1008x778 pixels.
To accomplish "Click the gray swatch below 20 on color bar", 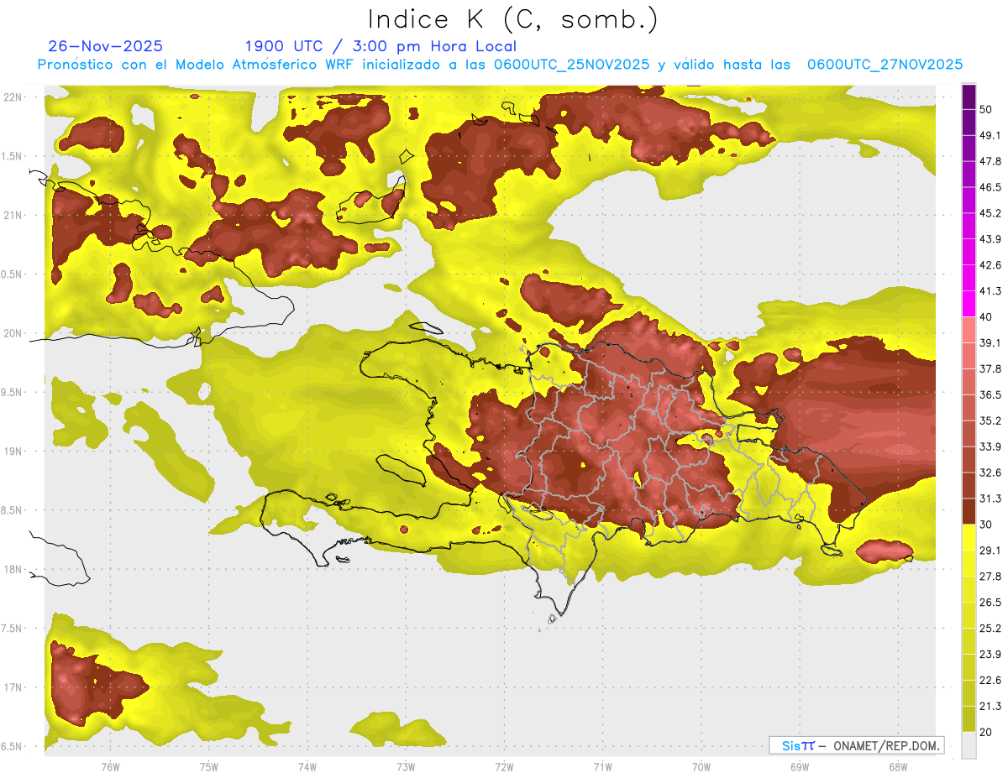I will click(969, 745).
